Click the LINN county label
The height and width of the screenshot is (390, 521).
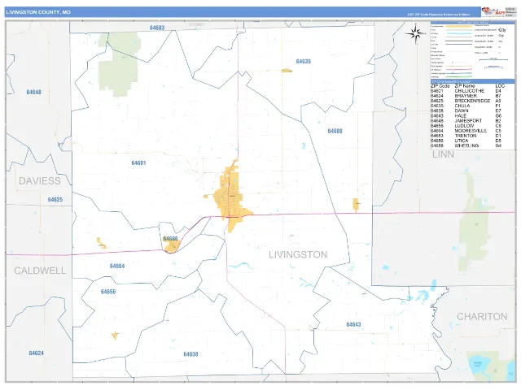pos(443,154)
